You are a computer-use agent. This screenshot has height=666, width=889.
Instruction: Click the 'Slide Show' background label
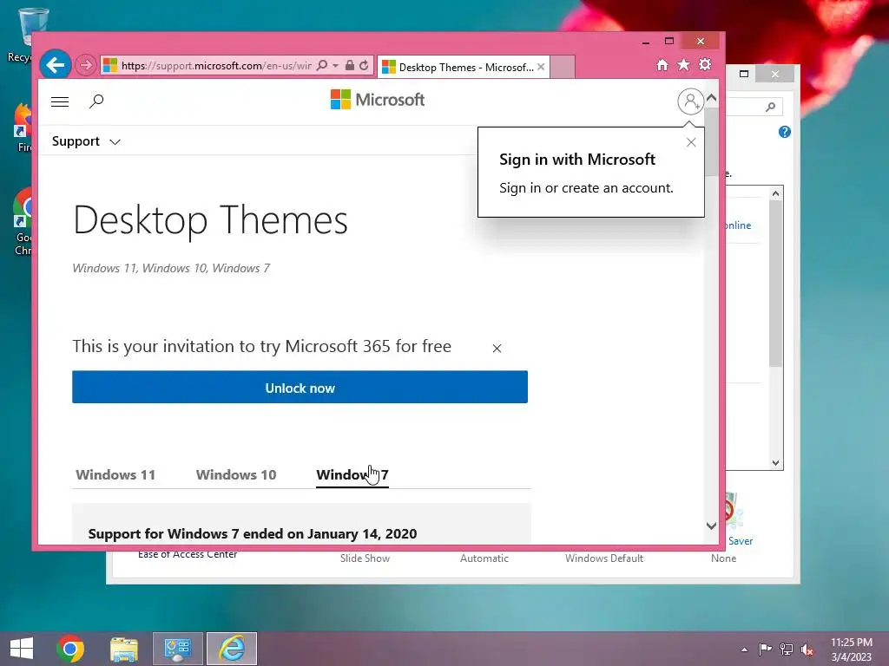365,558
